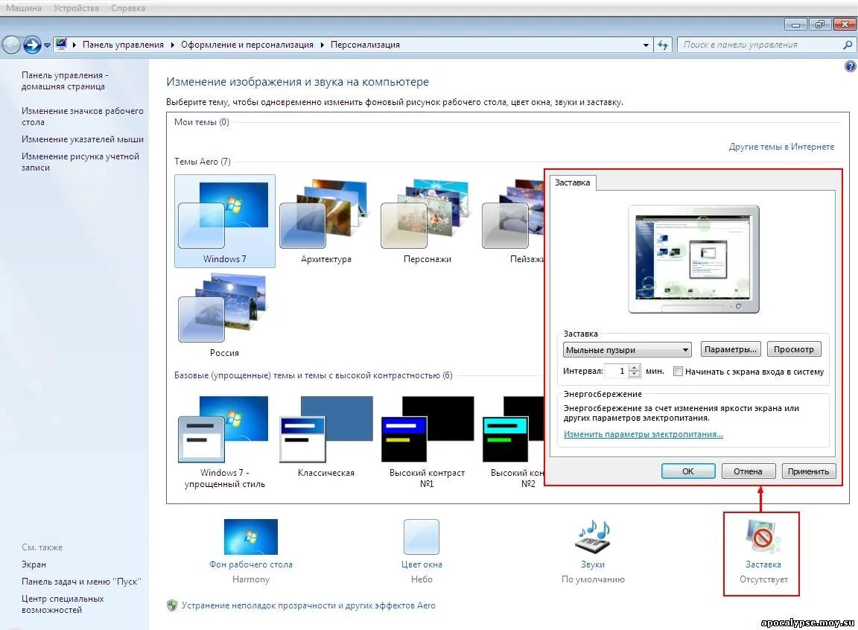Screen dimensions: 858x630
Task: Select Высокий контраст №2 theme
Action: pyautogui.click(x=512, y=442)
